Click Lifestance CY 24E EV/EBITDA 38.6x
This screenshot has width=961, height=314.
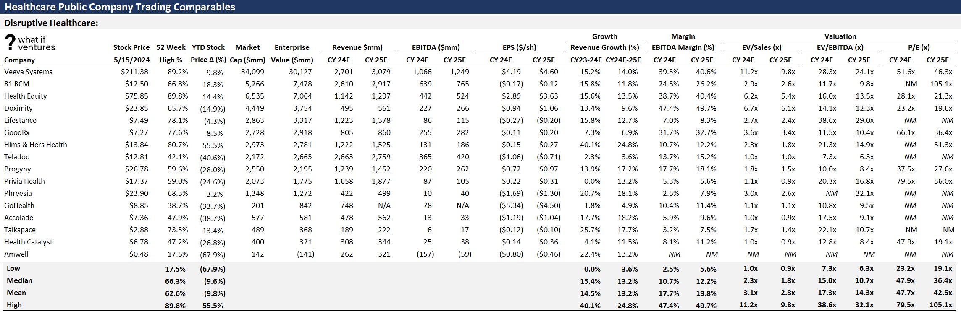tap(827, 120)
